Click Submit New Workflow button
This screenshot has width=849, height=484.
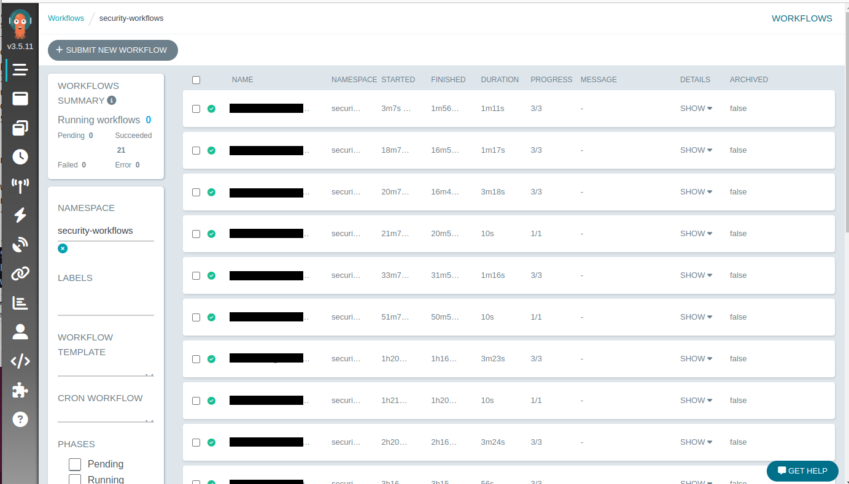pos(112,50)
